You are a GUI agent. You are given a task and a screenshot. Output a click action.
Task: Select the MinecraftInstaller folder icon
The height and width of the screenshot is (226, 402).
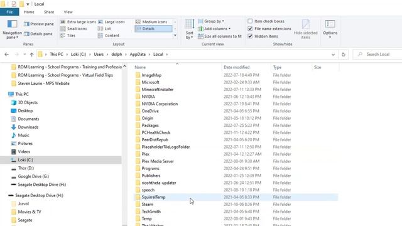pos(138,89)
